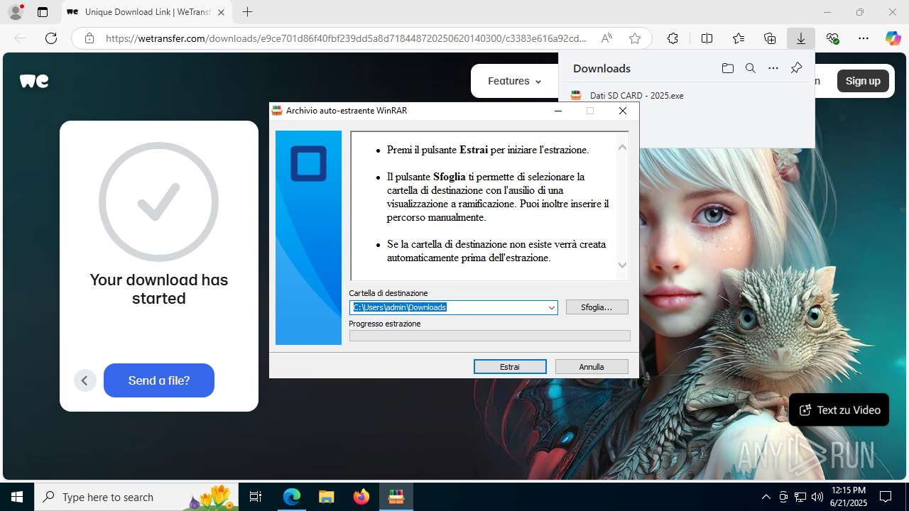Open Edge Settings and more menu
Viewport: 909px width, 511px height.
click(864, 38)
